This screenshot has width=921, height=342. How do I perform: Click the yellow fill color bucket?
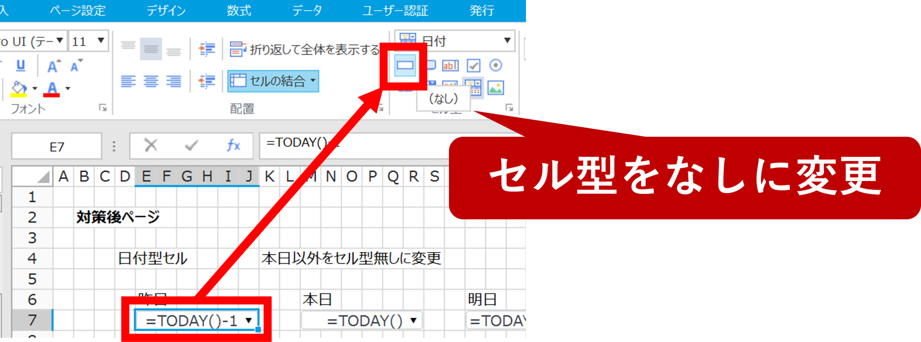coord(19,88)
